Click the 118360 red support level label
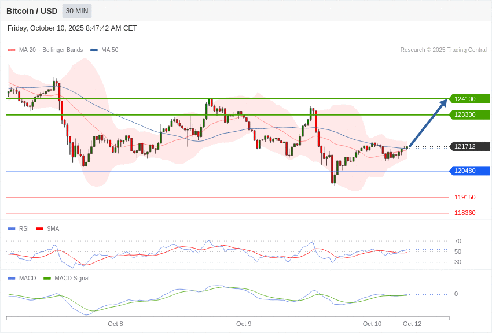492x333 pixels. click(x=465, y=213)
